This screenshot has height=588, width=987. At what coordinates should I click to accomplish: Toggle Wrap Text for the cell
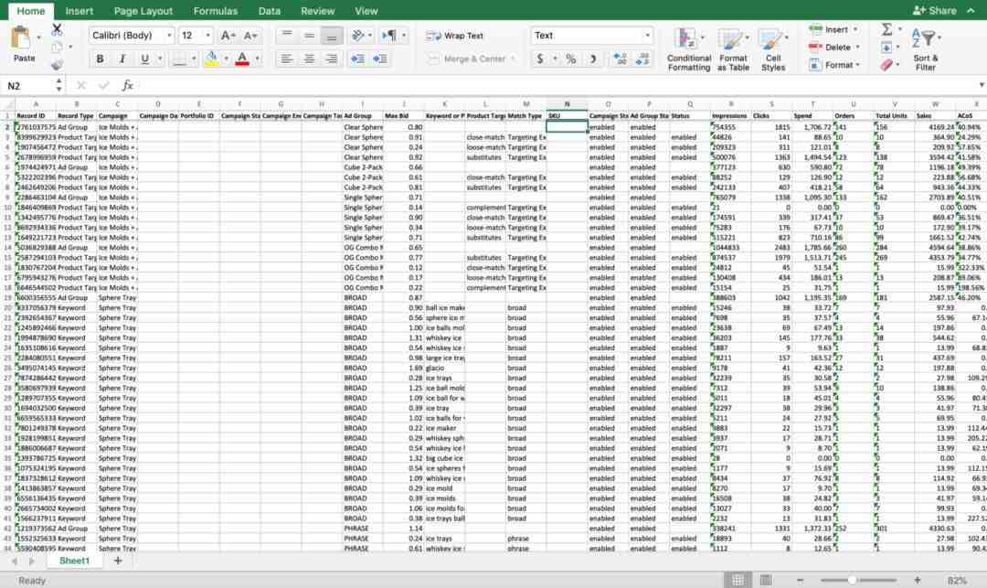(455, 36)
